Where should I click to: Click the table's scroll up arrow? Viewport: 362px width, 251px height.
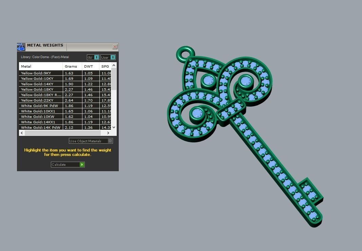pyautogui.click(x=114, y=66)
